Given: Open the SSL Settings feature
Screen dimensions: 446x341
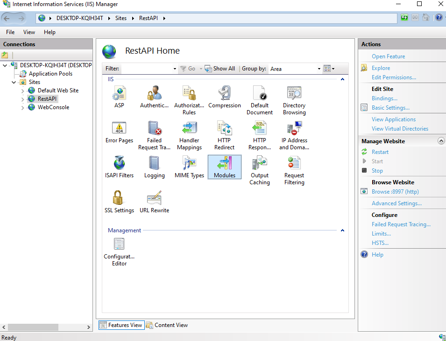Looking at the screenshot, I should (119, 202).
